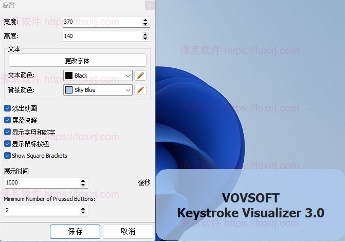Open the 背景颜色 color dropdown
Image resolution: width=345 pixels, height=242 pixels.
(129, 90)
